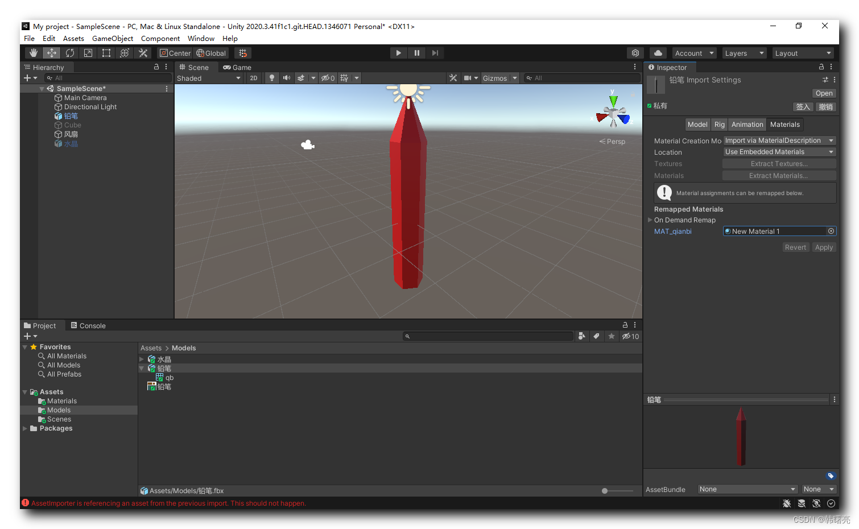859x529 pixels.
Task: Click the Apply button in Inspector
Action: coord(824,247)
